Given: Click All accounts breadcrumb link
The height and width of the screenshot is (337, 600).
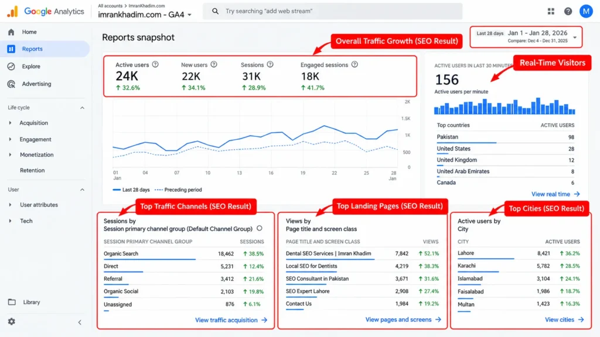Looking at the screenshot, I should [110, 6].
